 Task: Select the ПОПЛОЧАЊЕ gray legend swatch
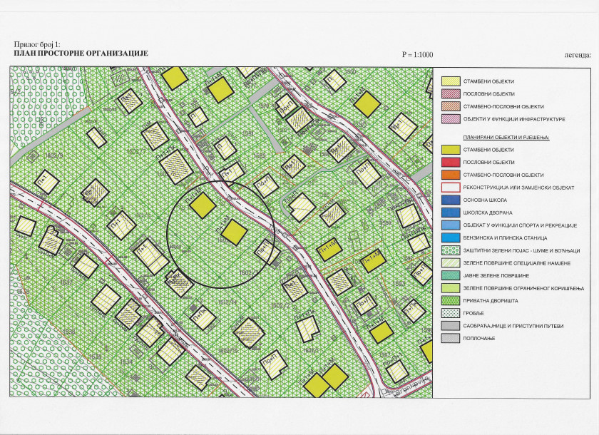pos(450,338)
